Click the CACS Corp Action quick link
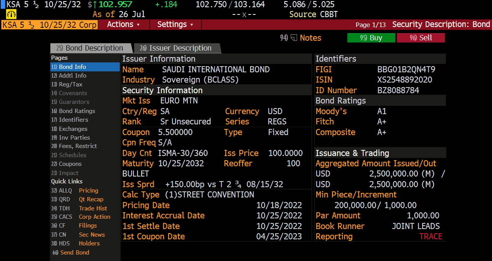The image size is (492, 261). pos(80,217)
